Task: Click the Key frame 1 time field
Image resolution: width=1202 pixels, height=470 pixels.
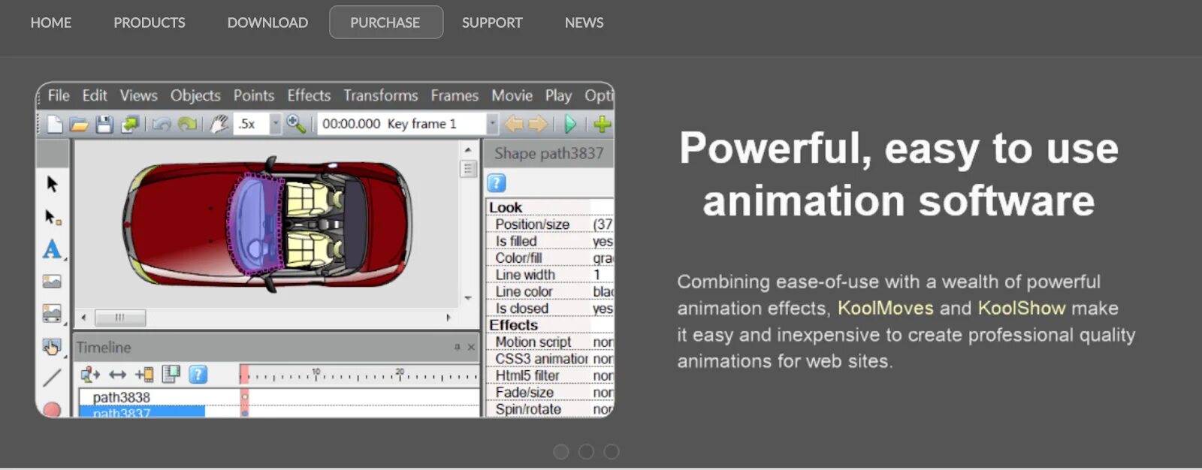Action: coord(402,124)
